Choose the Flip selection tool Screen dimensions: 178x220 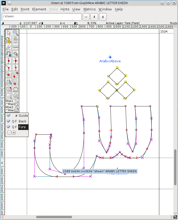click(9, 82)
